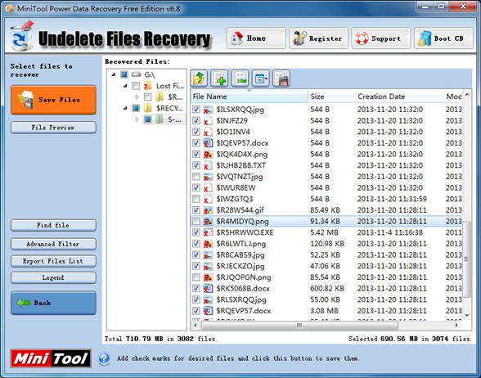Click the image icon of $R8CABS9.jpg

208,255
